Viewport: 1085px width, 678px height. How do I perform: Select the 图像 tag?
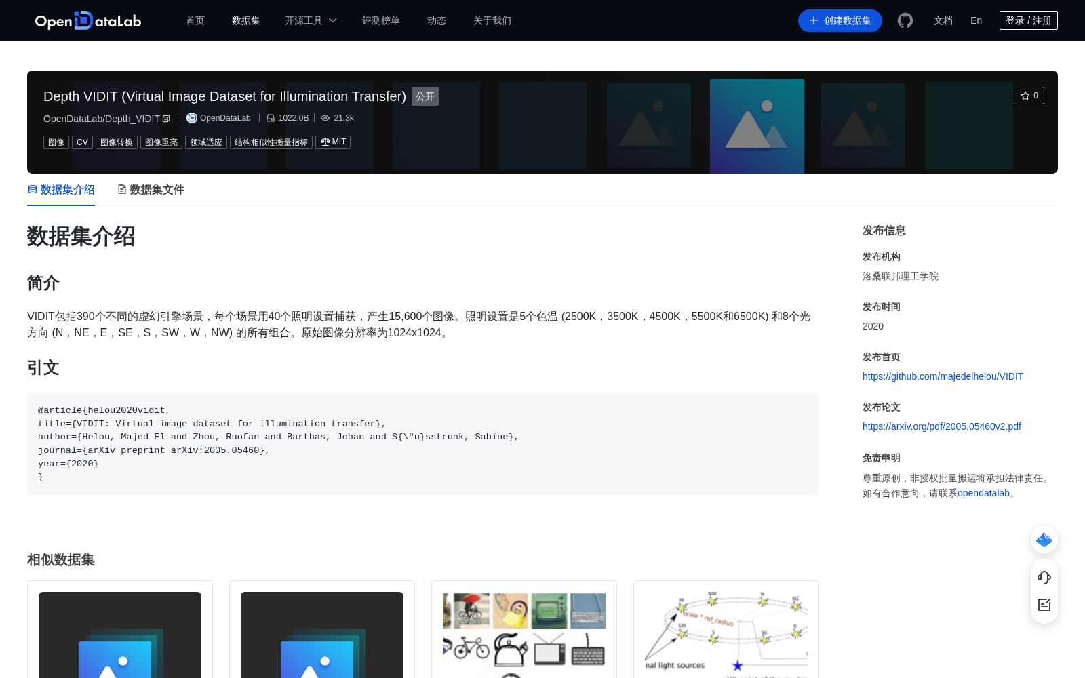(56, 142)
